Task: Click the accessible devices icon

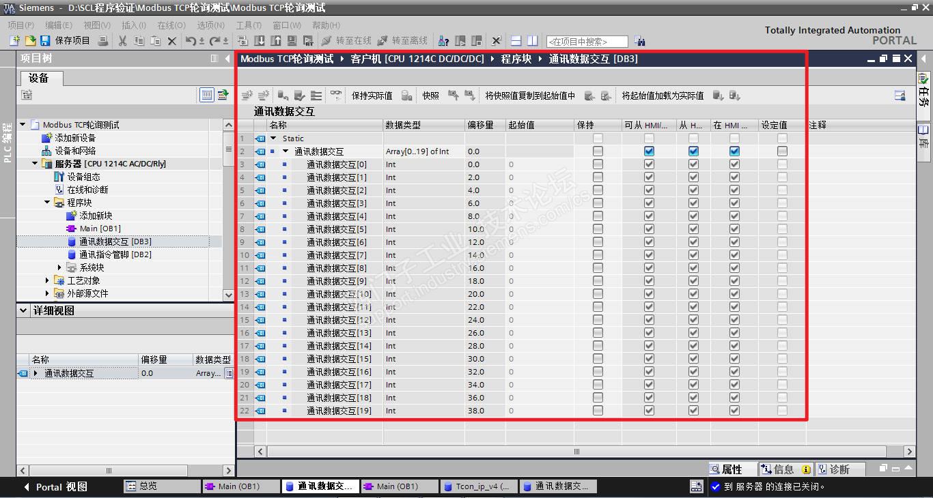Action: 443,41
